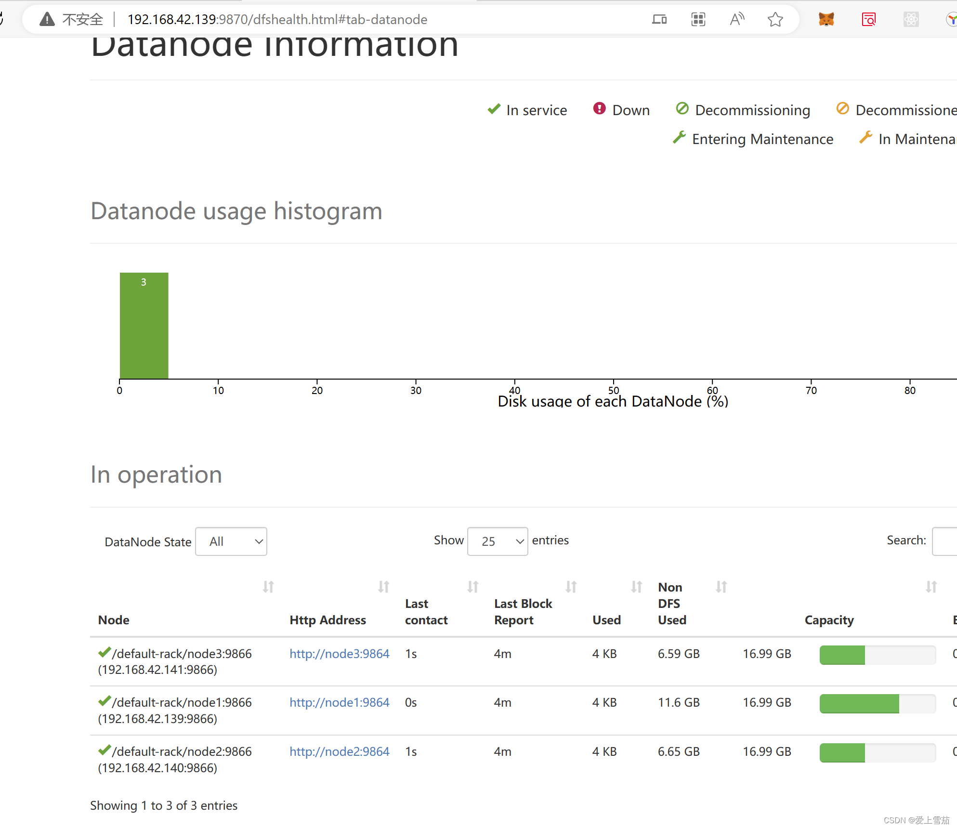This screenshot has height=829, width=957.
Task: Click the read aloud icon in address bar
Action: [736, 19]
